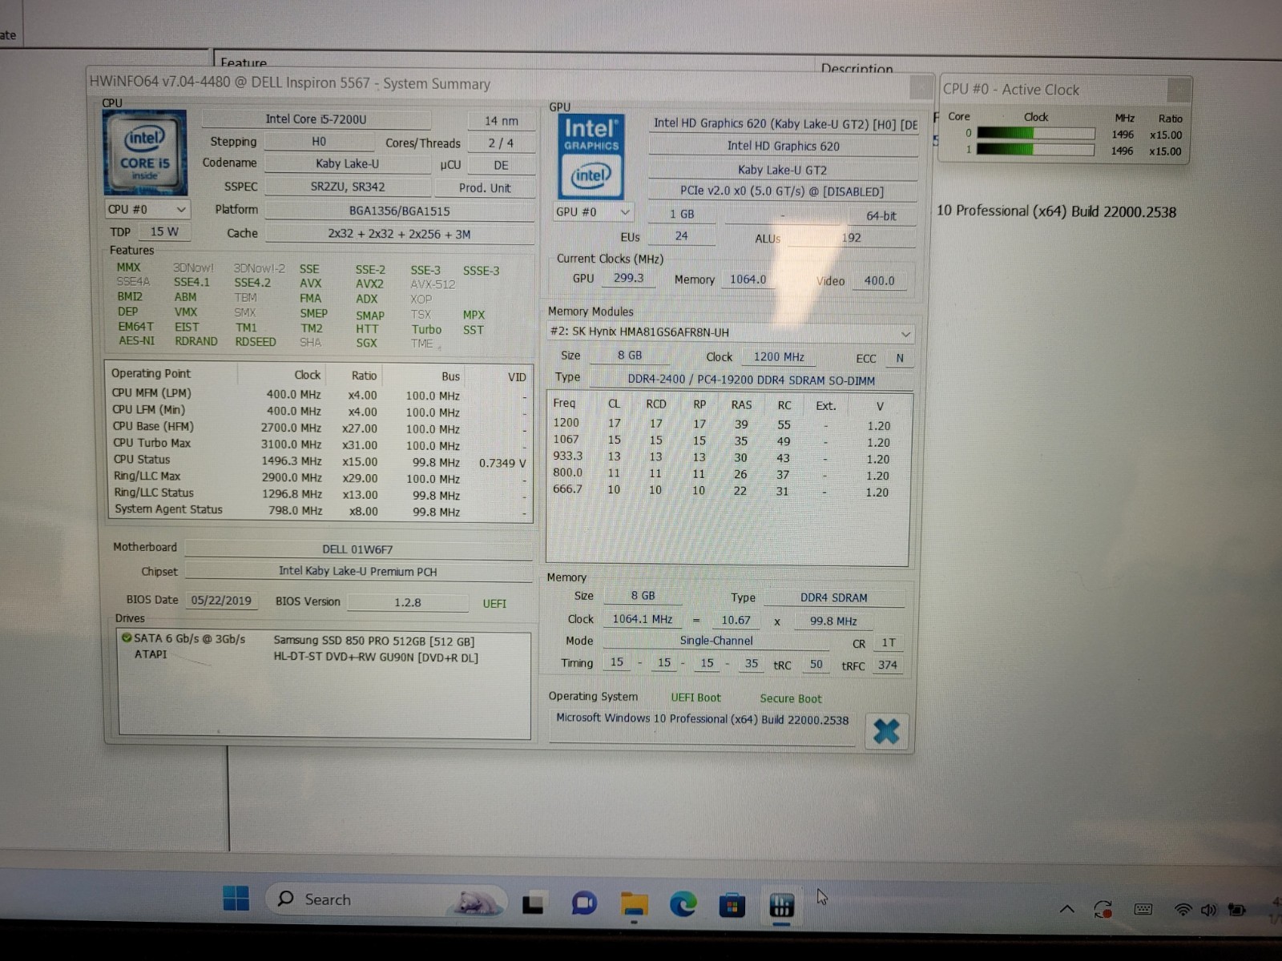
Task: Click the UEFI label near BIOS version
Action: 494,604
